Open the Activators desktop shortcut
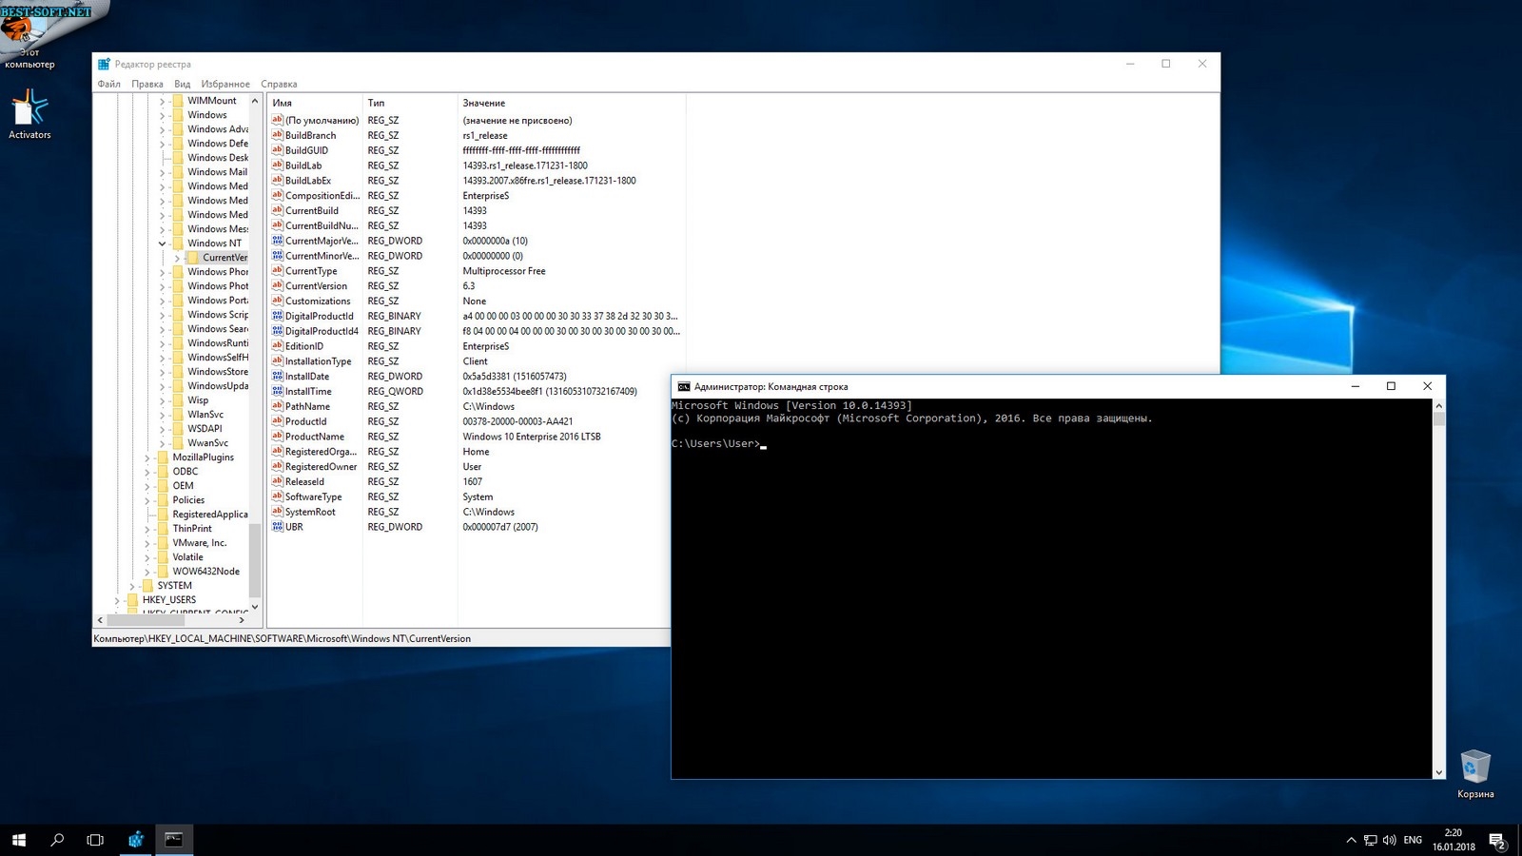This screenshot has height=856, width=1522. click(x=29, y=114)
